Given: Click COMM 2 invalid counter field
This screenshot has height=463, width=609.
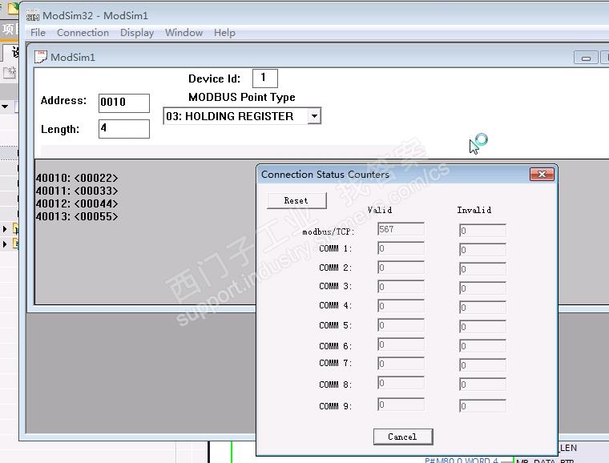Looking at the screenshot, I should 482,269.
